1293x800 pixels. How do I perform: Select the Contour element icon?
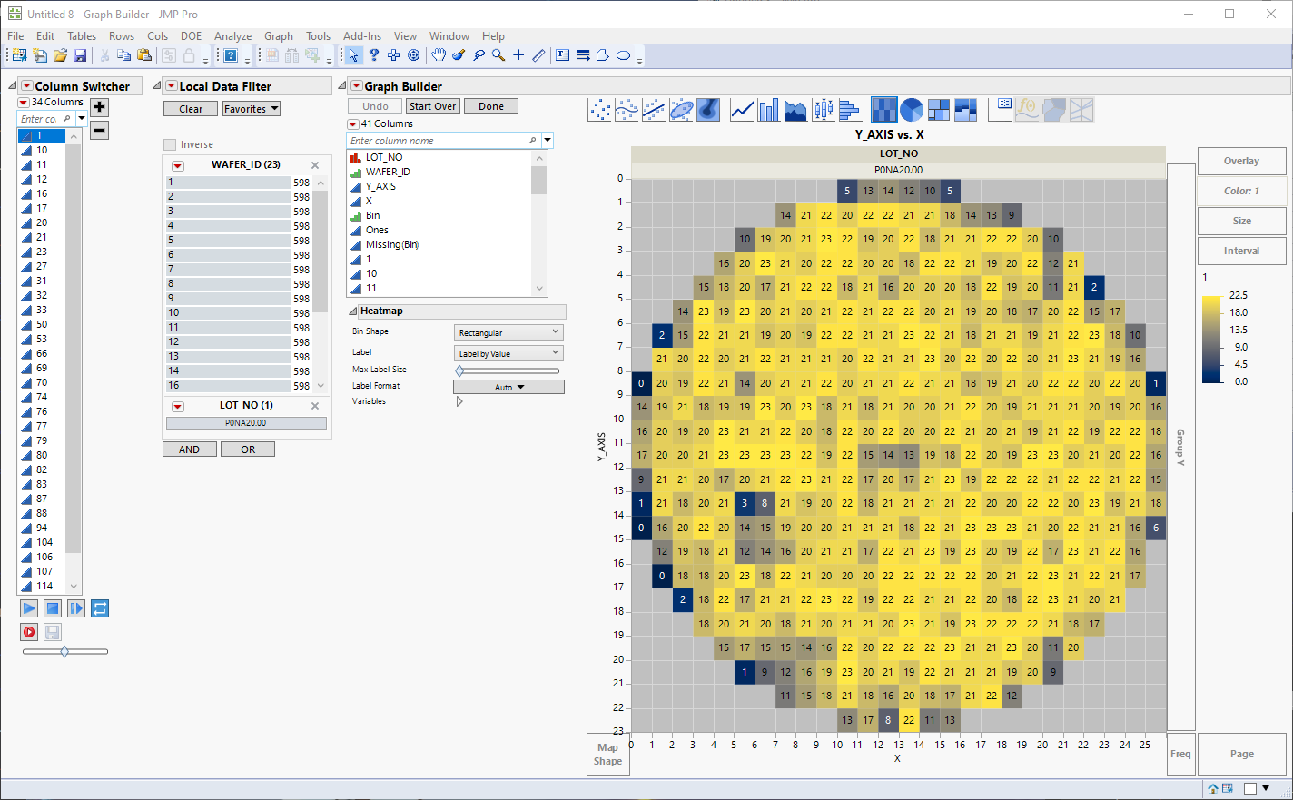click(707, 109)
